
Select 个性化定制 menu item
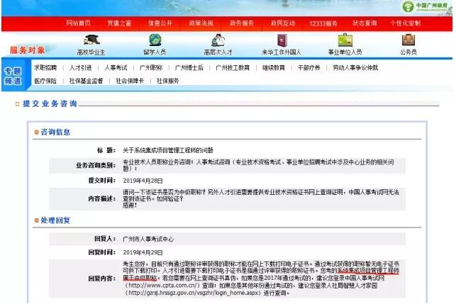406,23
